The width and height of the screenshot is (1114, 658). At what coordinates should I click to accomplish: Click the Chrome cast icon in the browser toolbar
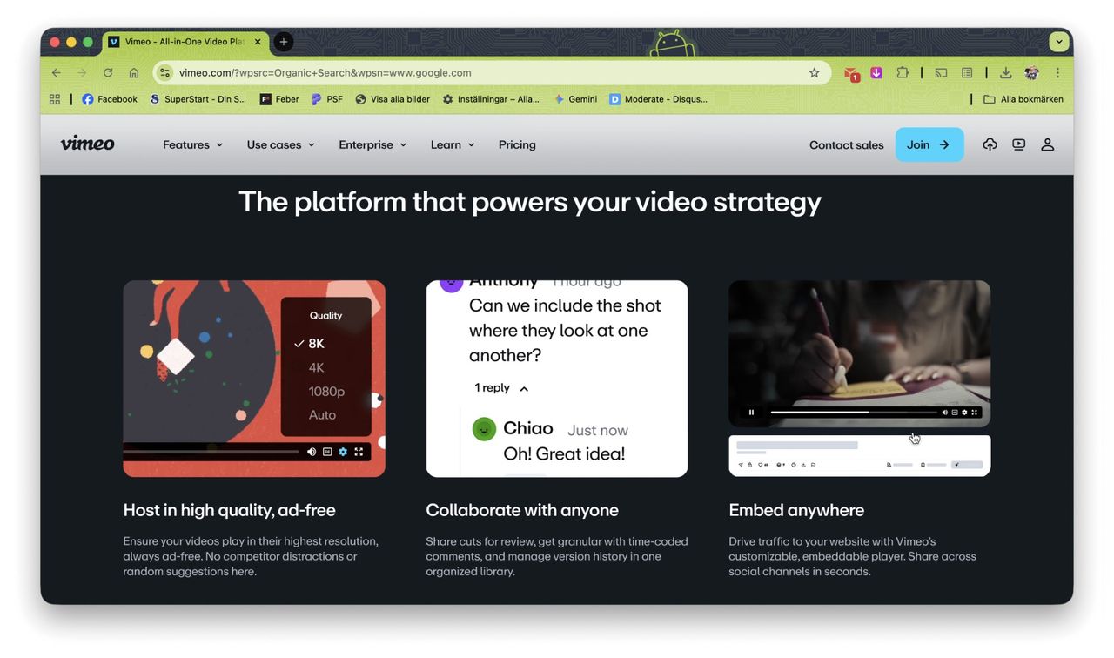pyautogui.click(x=941, y=72)
